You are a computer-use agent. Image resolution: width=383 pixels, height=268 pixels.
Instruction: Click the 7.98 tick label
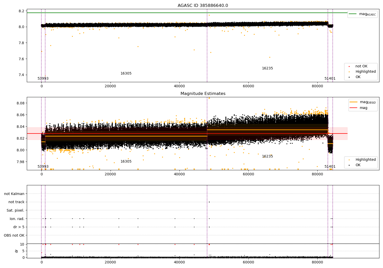(21, 162)
